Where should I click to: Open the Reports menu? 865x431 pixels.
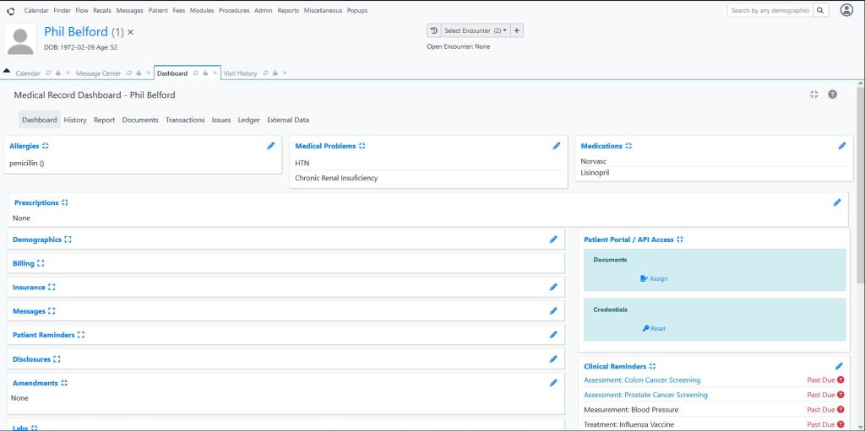288,10
